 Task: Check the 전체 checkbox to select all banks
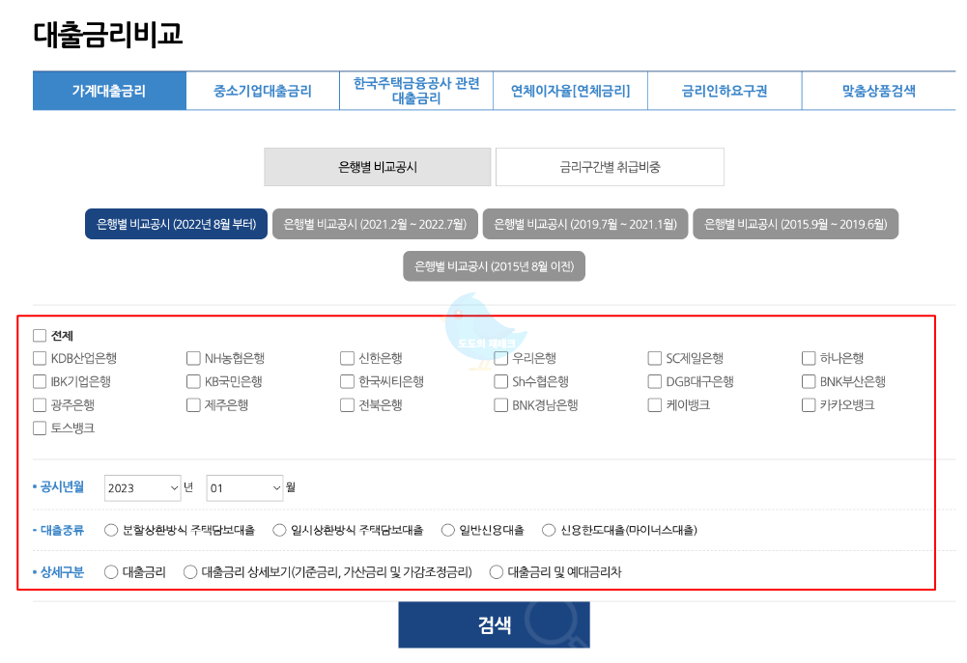tap(40, 335)
